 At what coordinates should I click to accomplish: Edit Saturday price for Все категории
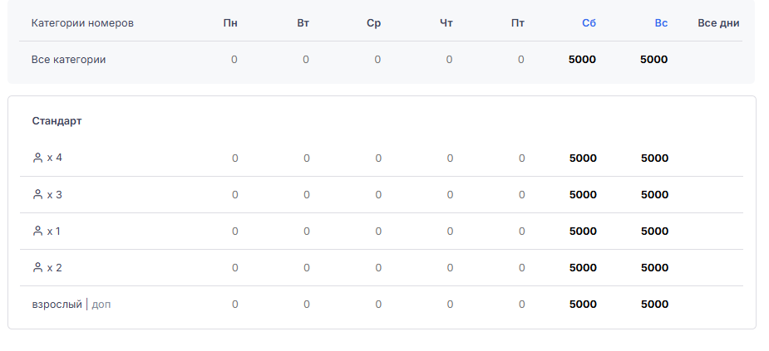coord(582,59)
